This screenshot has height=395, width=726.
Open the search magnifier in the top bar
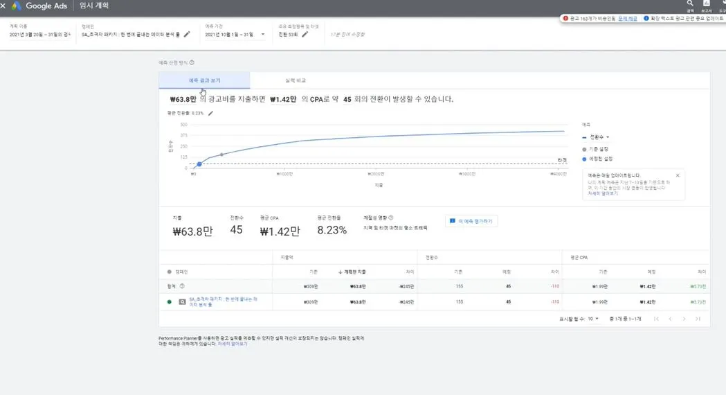coord(690,3)
